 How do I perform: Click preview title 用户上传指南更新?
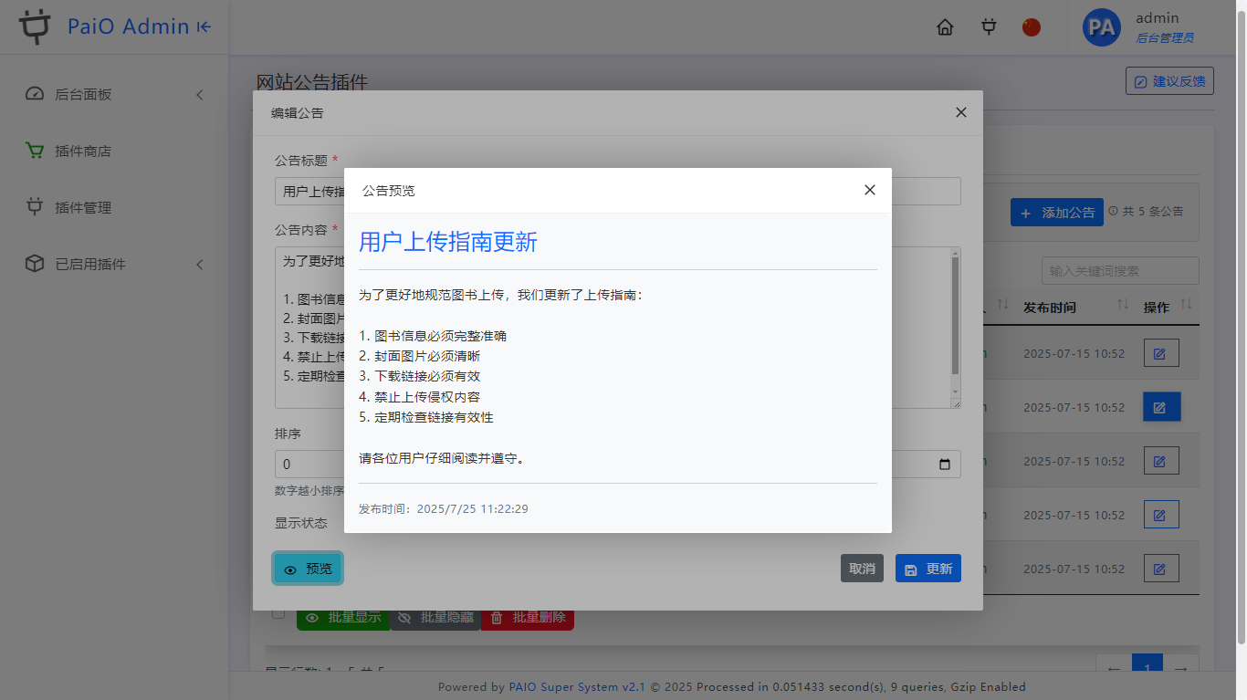(x=448, y=242)
